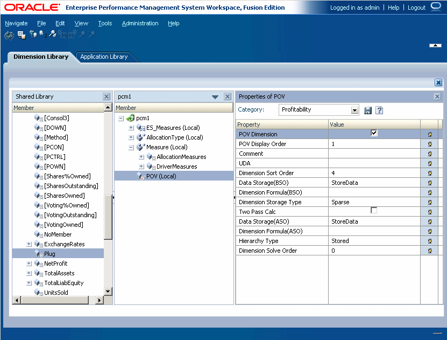Image resolution: width=447 pixels, height=340 pixels.
Task: Click the sort dimensions toolbar icon
Action: point(43,34)
